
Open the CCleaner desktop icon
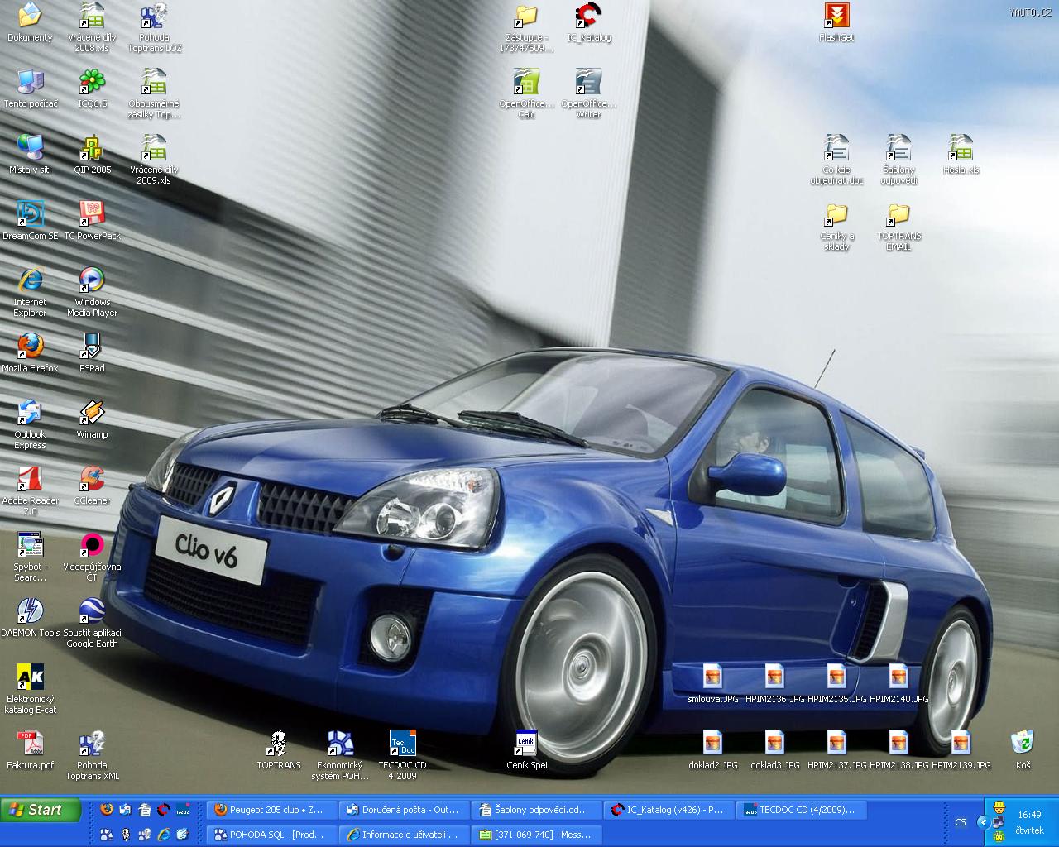(92, 480)
